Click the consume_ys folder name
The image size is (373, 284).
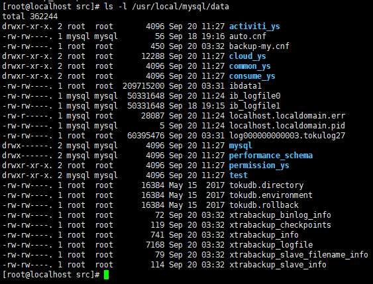tap(252, 76)
